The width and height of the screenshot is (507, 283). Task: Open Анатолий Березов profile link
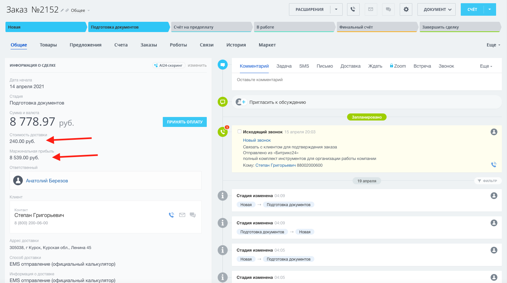click(x=47, y=181)
